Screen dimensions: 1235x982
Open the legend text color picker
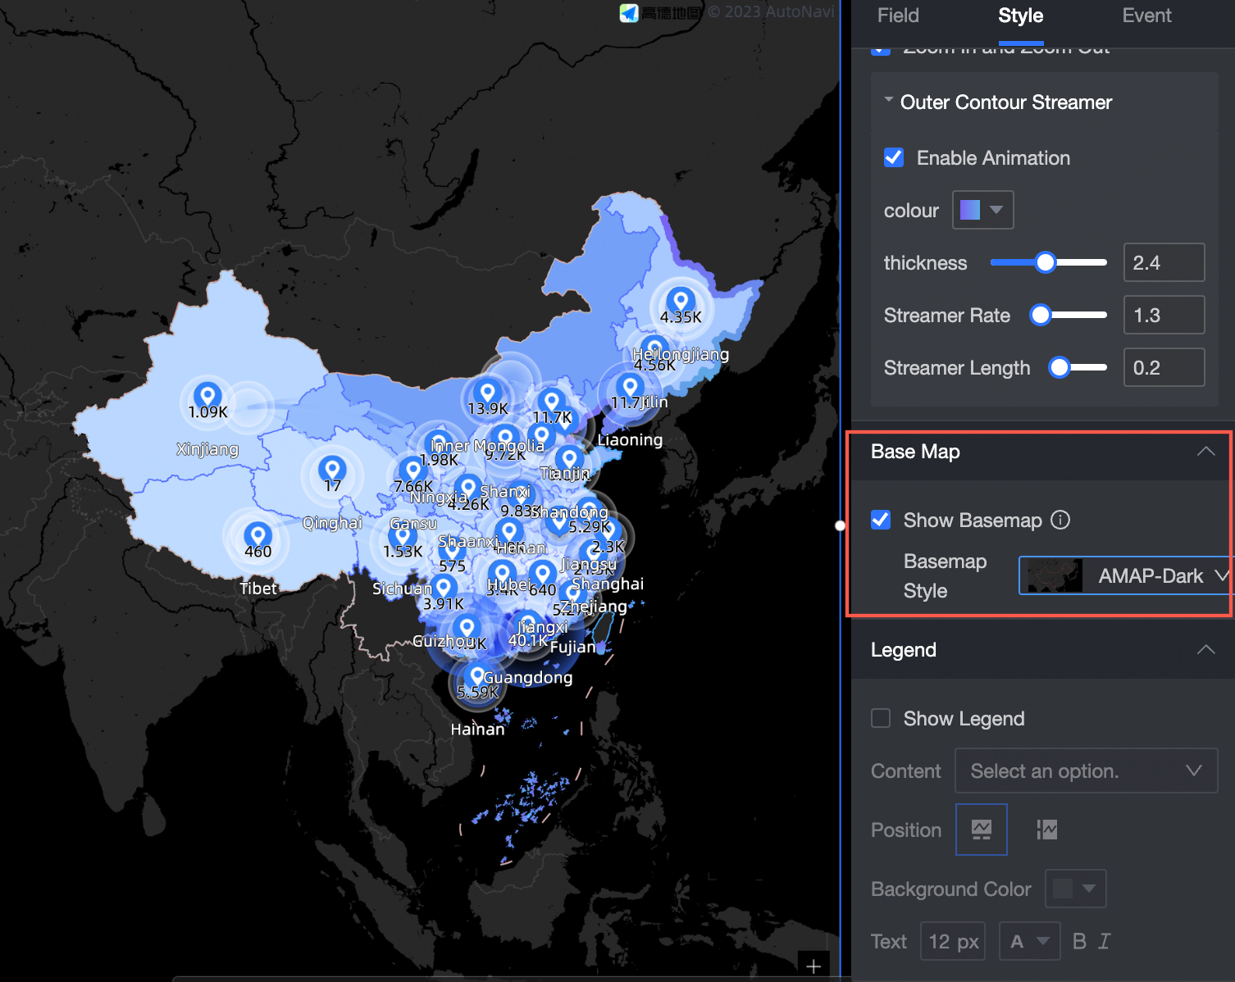point(1030,941)
